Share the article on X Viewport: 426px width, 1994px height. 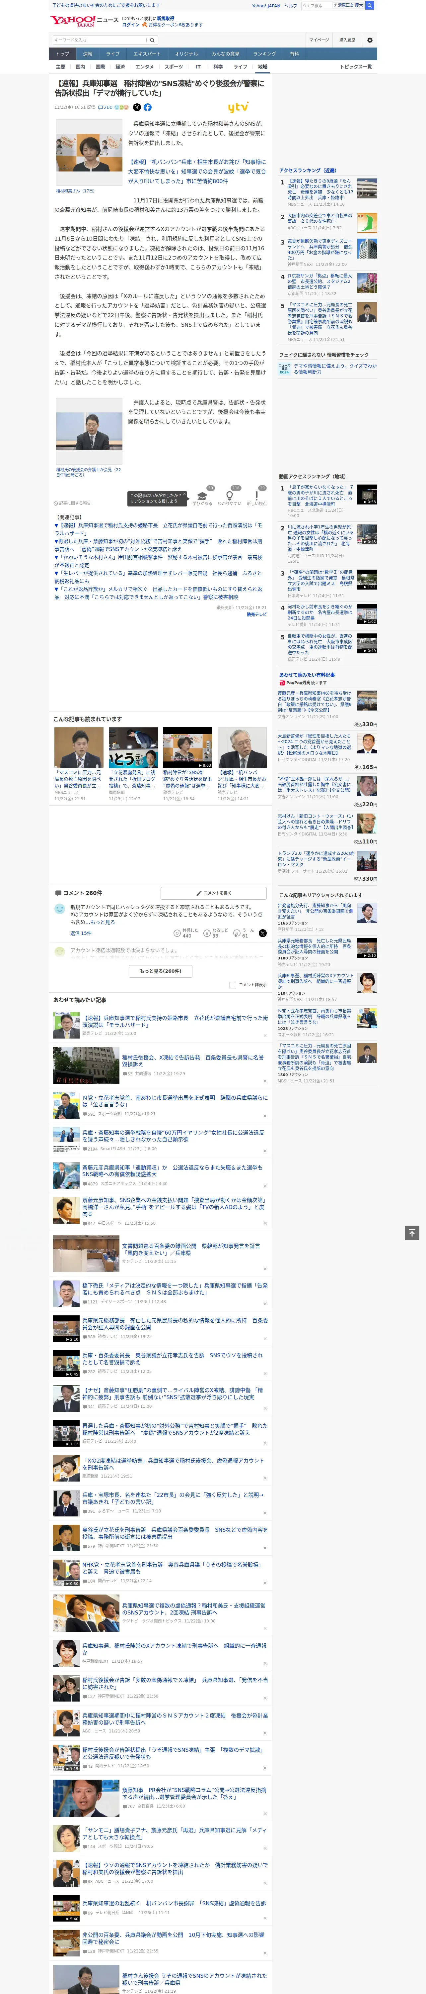tap(137, 108)
